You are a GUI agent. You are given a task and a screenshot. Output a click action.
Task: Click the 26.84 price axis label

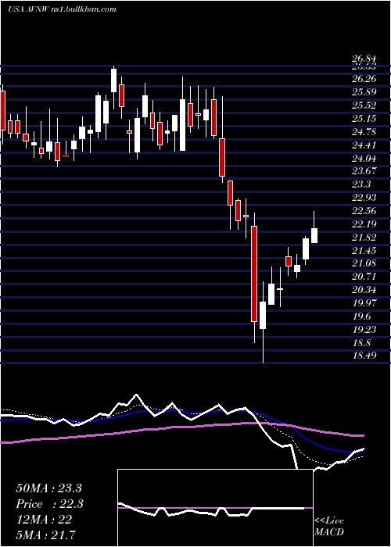click(364, 59)
